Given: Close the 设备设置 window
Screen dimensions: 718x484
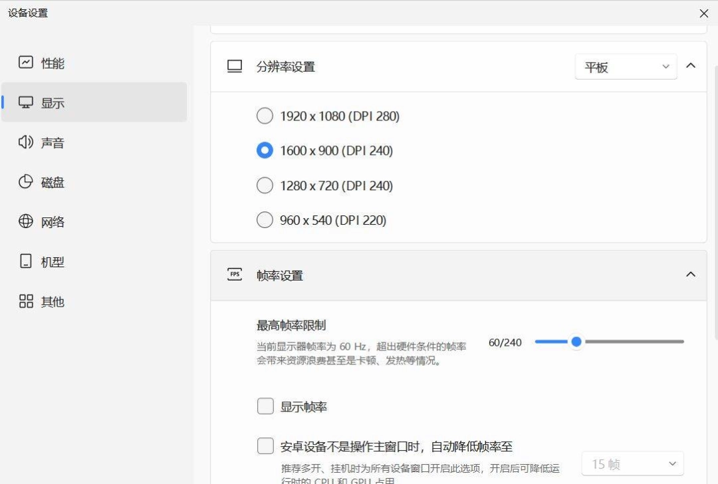Looking at the screenshot, I should [x=704, y=13].
